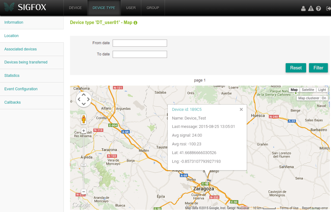Open the user profile icon
The width and height of the screenshot is (331, 212).
pos(303,8)
